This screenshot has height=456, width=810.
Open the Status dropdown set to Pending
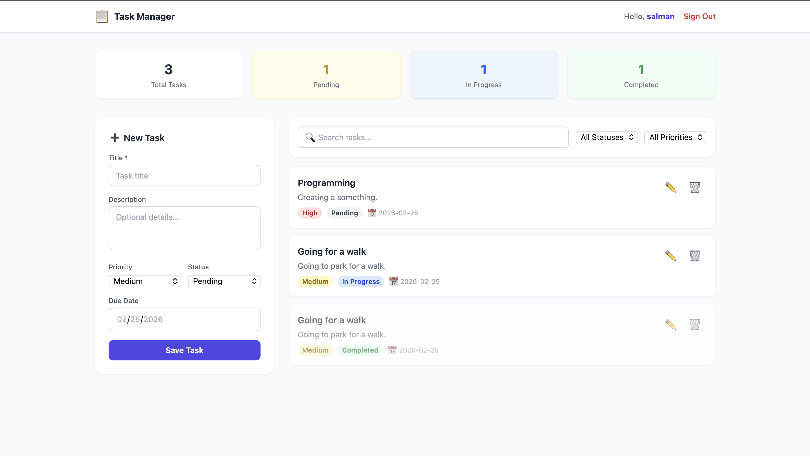tap(224, 281)
